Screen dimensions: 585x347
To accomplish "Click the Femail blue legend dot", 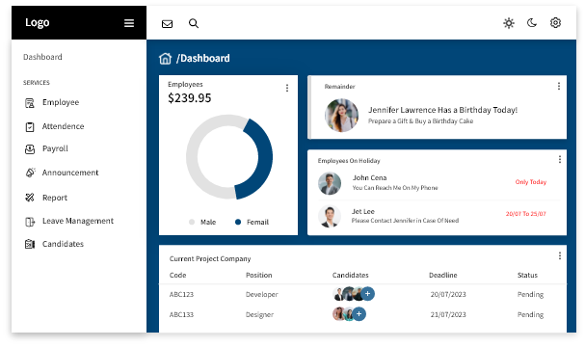I will coord(238,222).
